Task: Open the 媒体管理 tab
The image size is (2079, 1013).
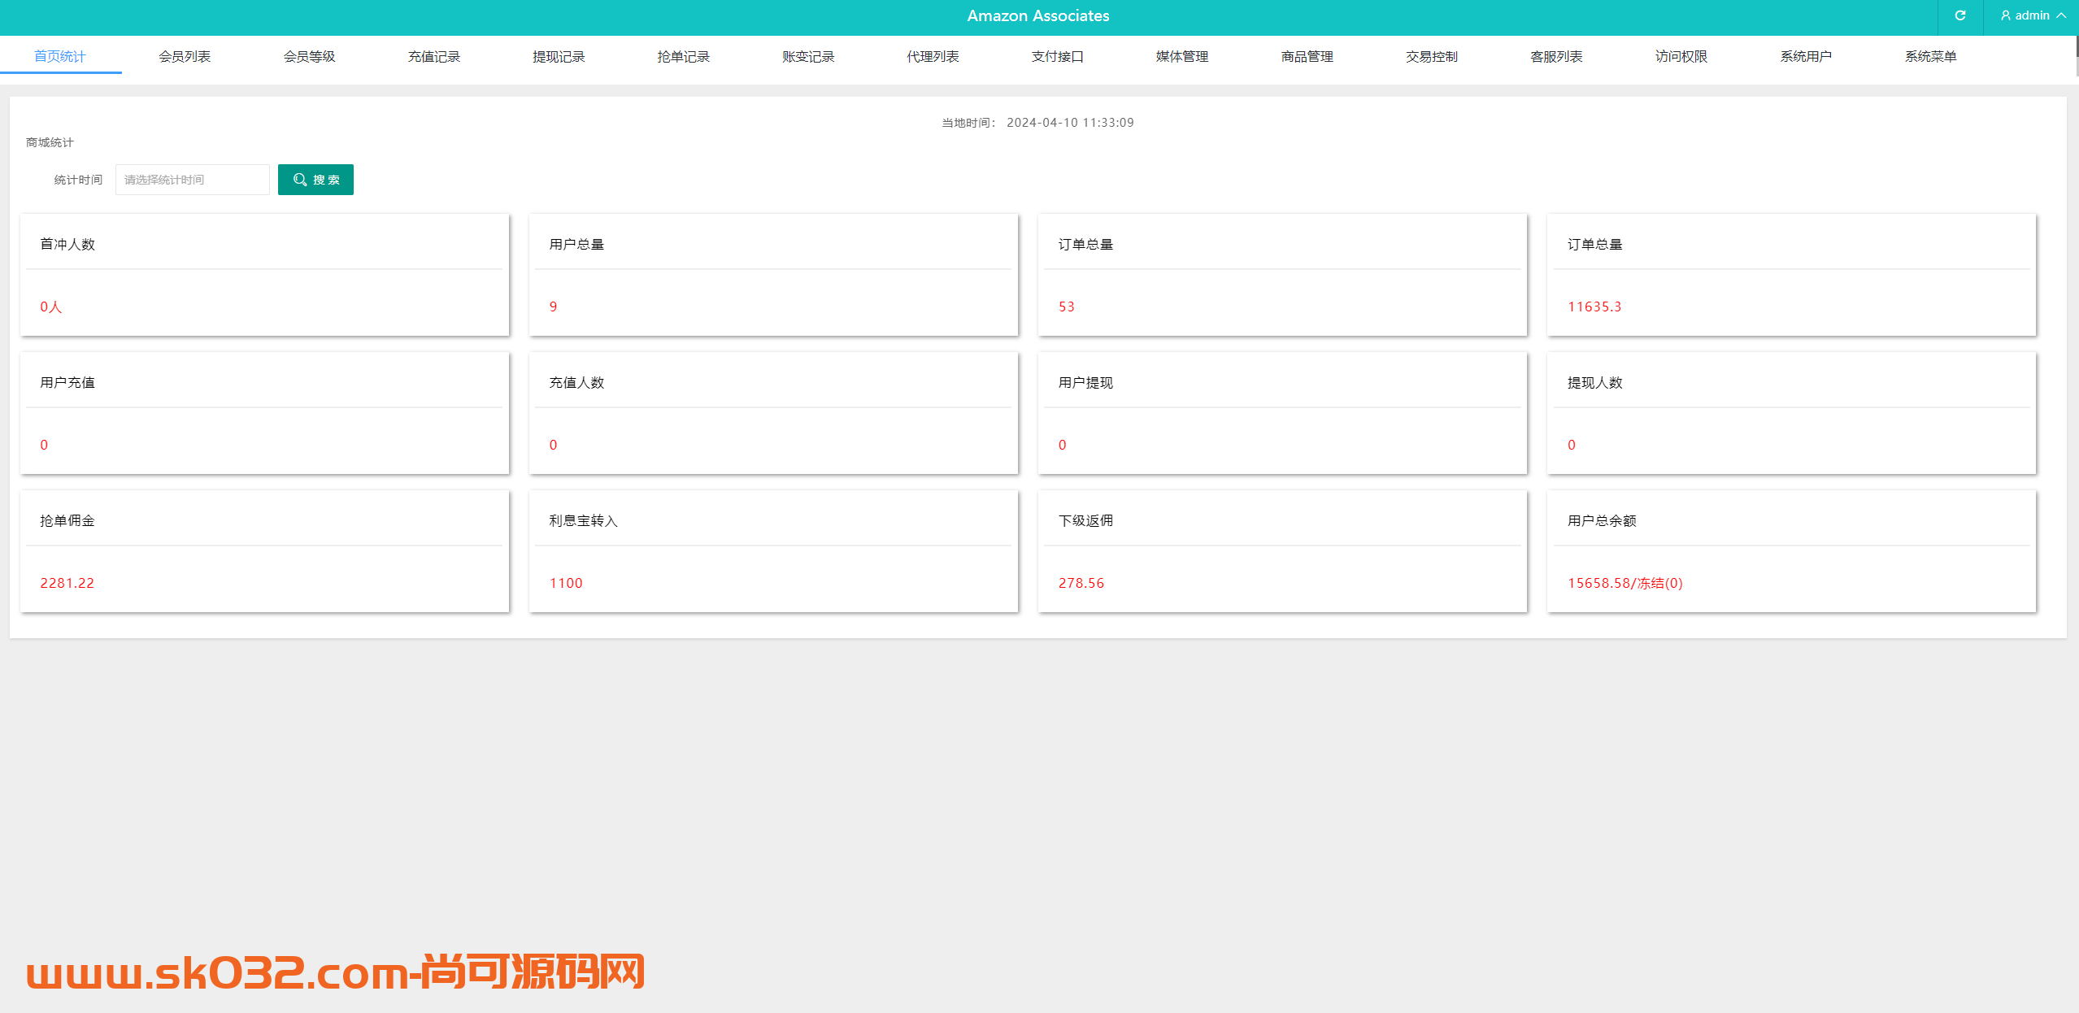Action: (x=1182, y=56)
